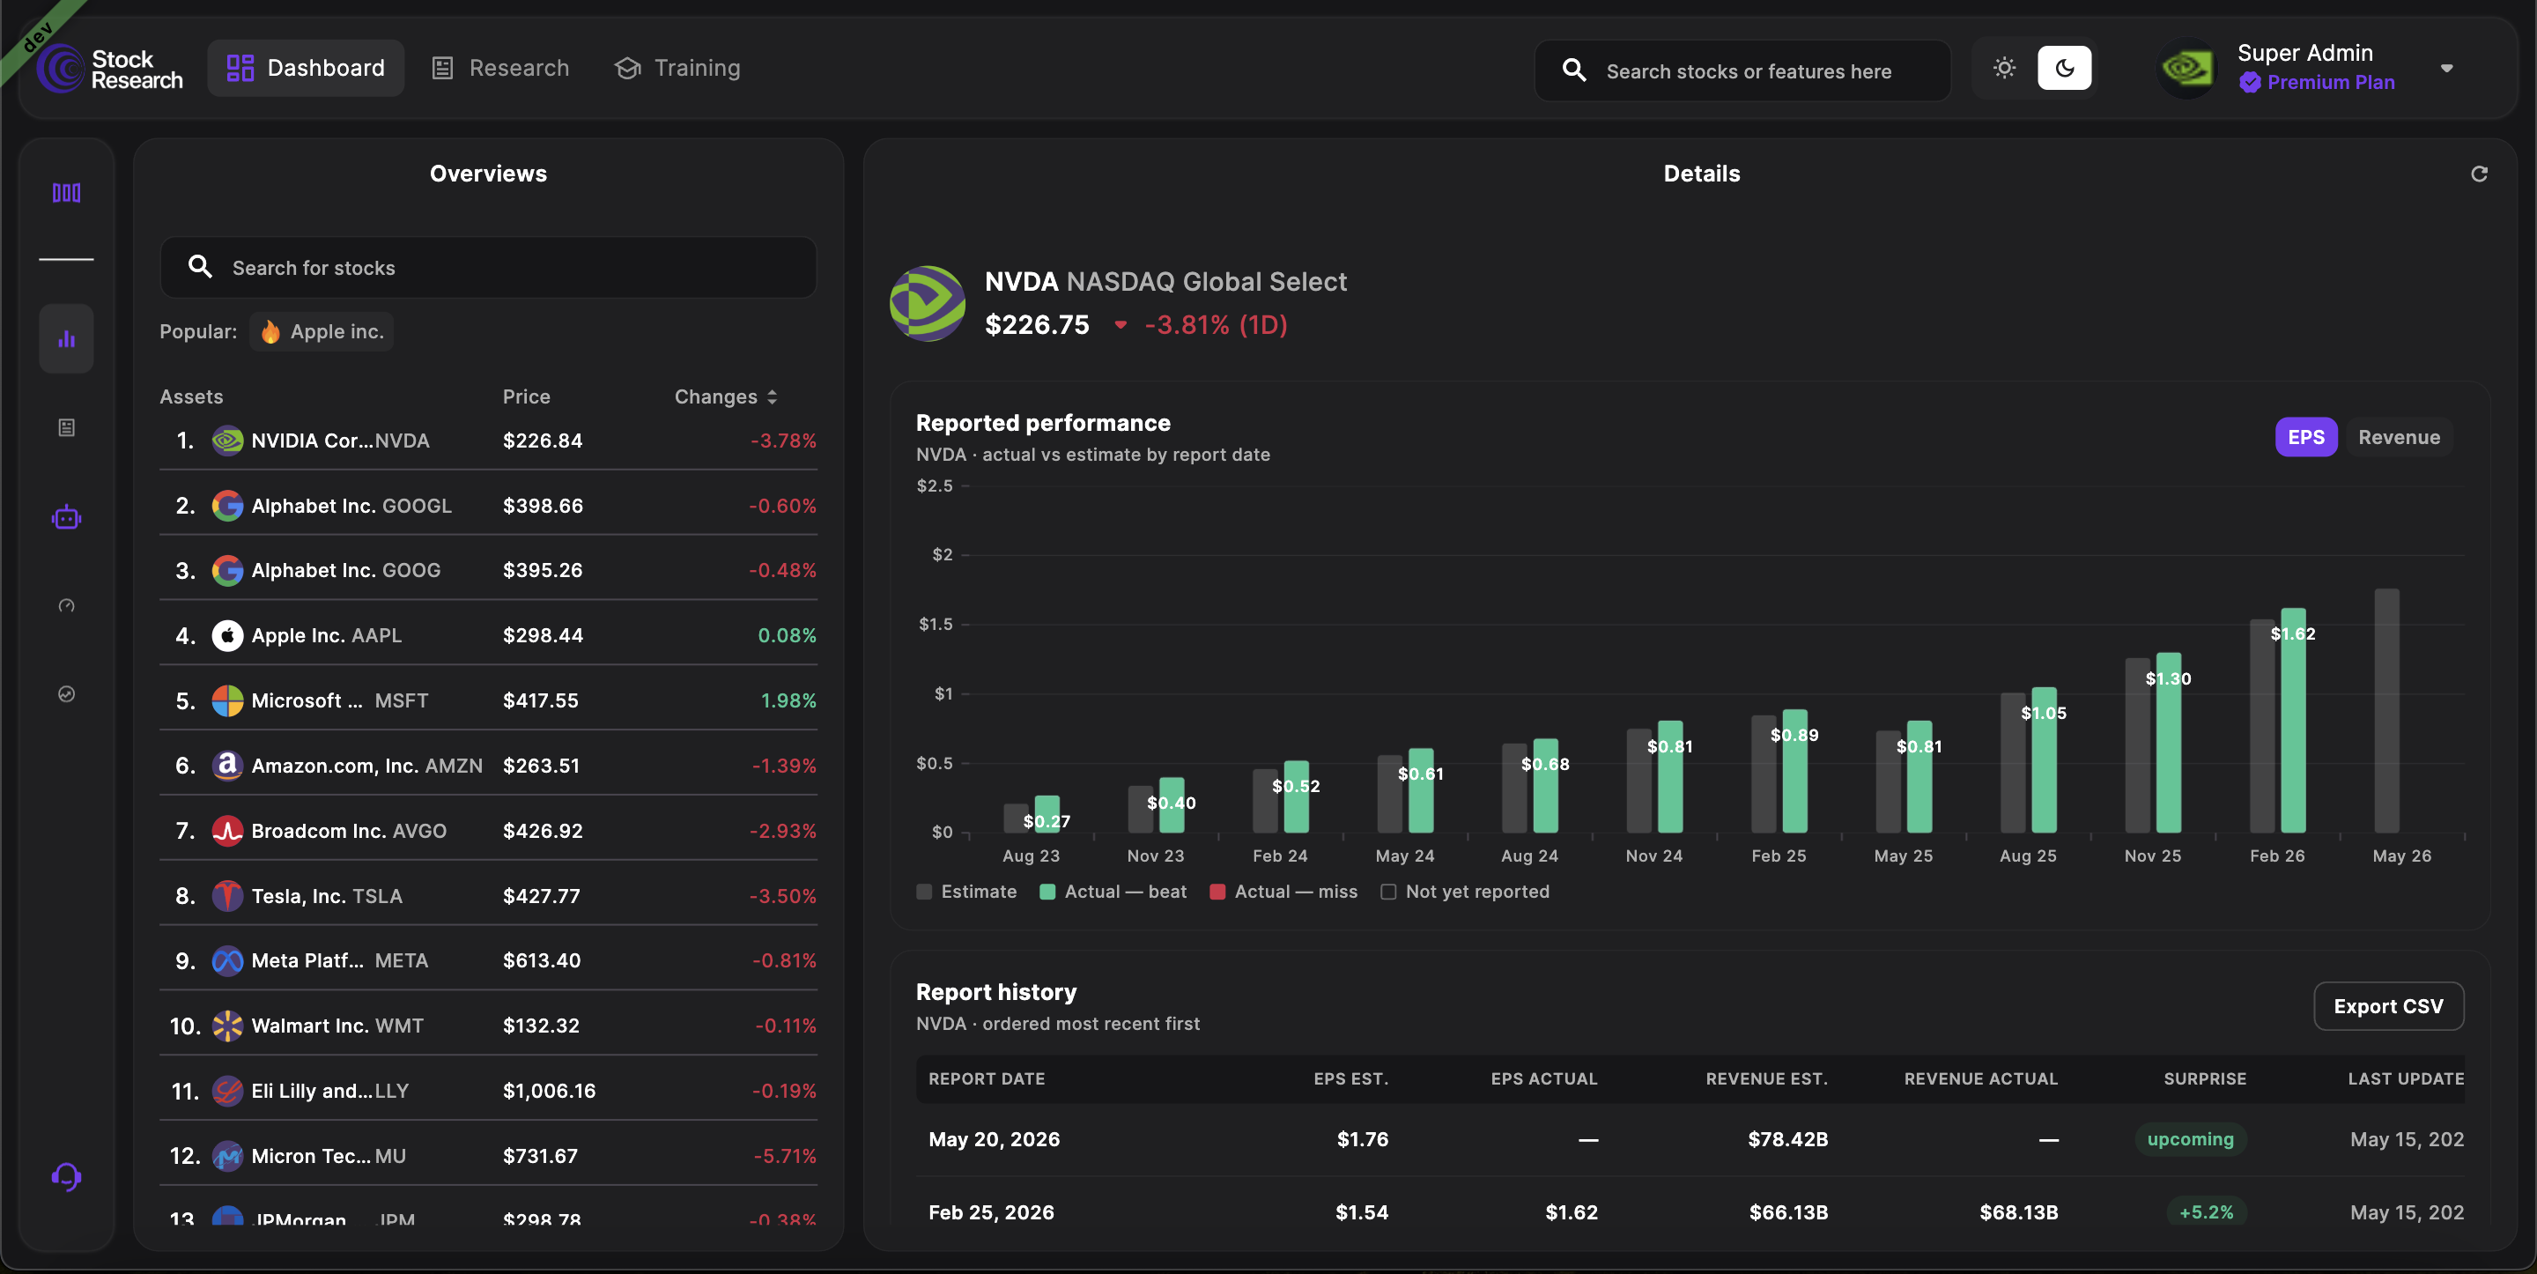The width and height of the screenshot is (2537, 1274).
Task: Refresh the Details panel
Action: [2479, 174]
